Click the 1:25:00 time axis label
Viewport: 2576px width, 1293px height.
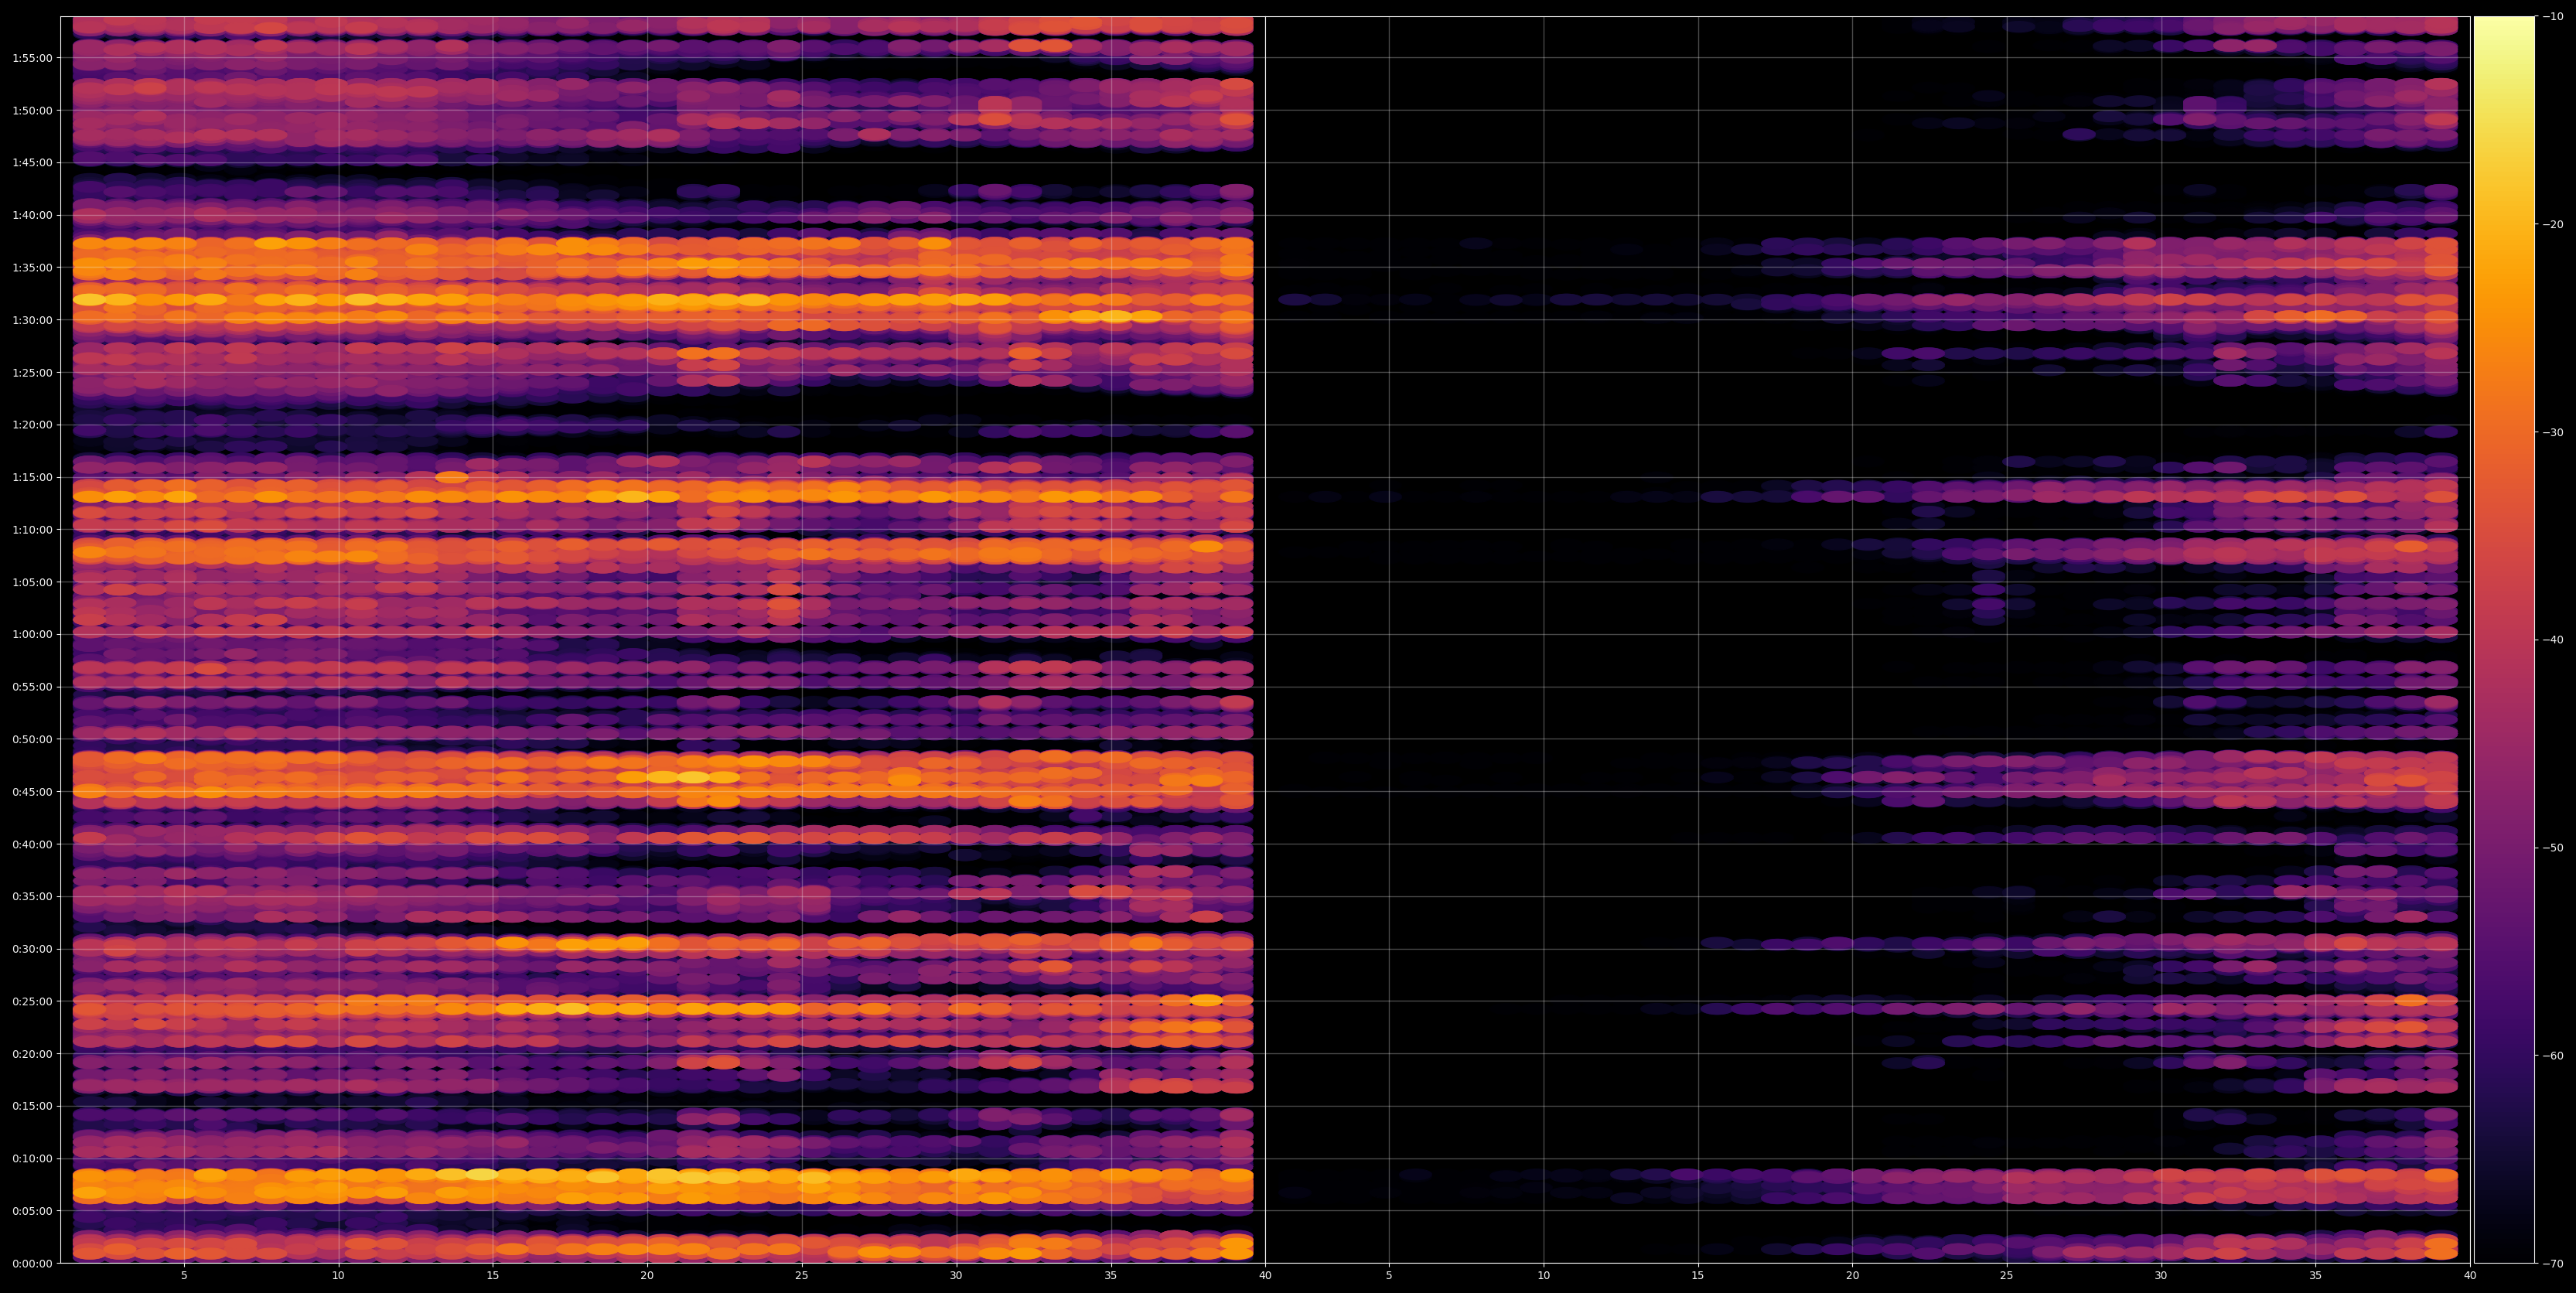pos(32,372)
